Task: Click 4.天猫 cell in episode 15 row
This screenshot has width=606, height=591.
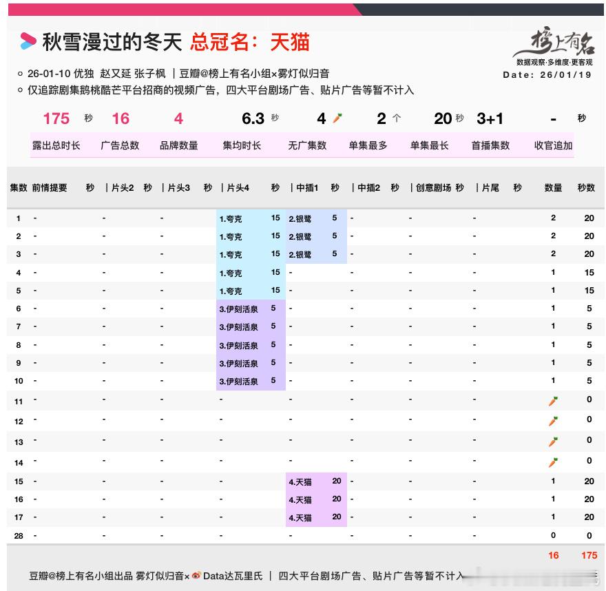Action: 300,481
